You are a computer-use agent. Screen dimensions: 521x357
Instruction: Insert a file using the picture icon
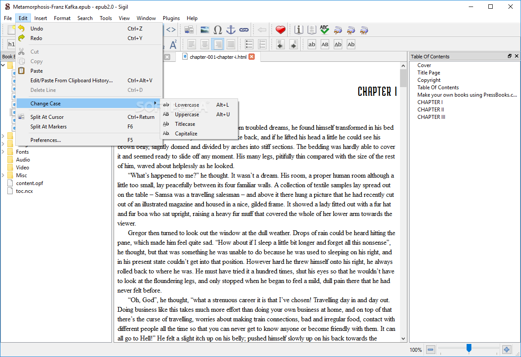click(x=205, y=30)
